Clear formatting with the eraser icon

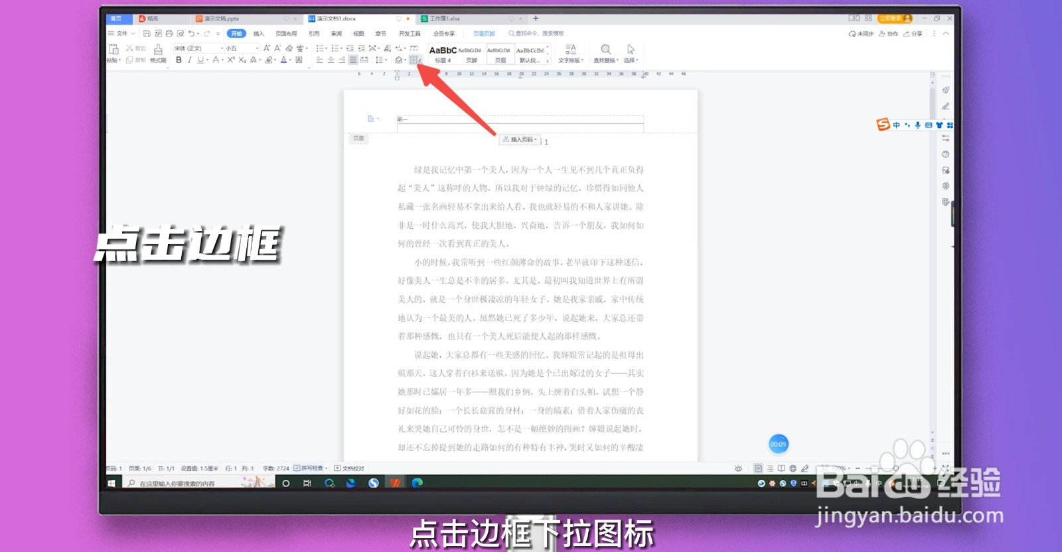[289, 48]
